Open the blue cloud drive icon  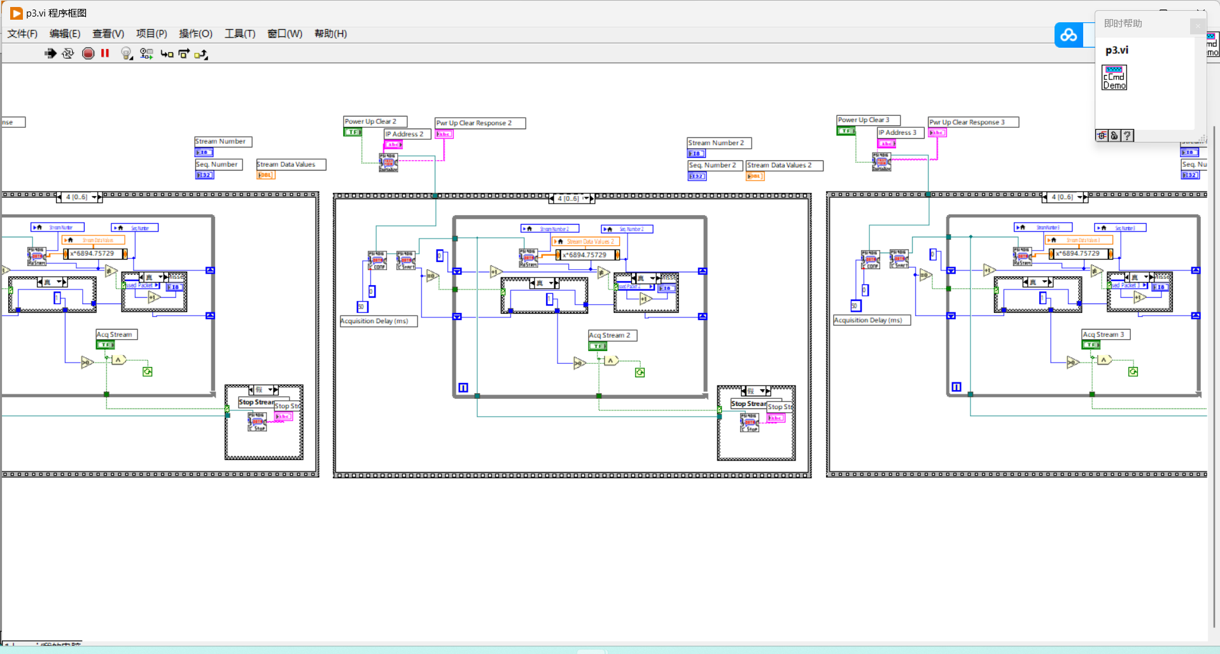tap(1069, 35)
